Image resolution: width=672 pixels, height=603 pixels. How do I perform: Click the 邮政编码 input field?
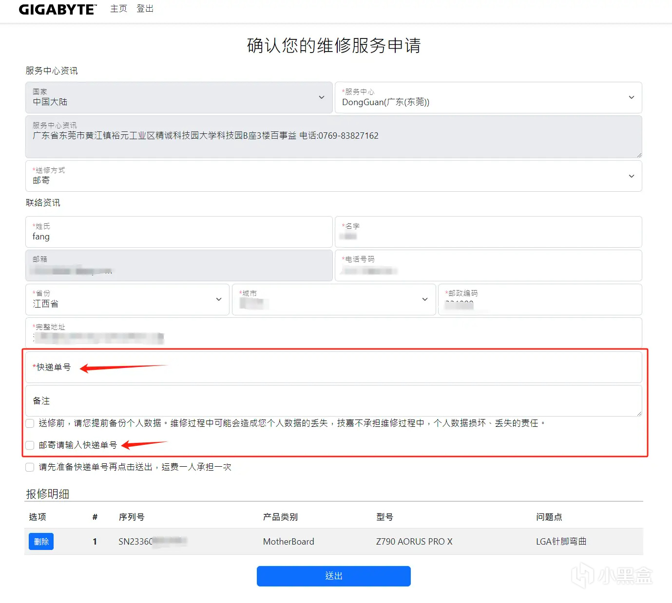pyautogui.click(x=540, y=299)
